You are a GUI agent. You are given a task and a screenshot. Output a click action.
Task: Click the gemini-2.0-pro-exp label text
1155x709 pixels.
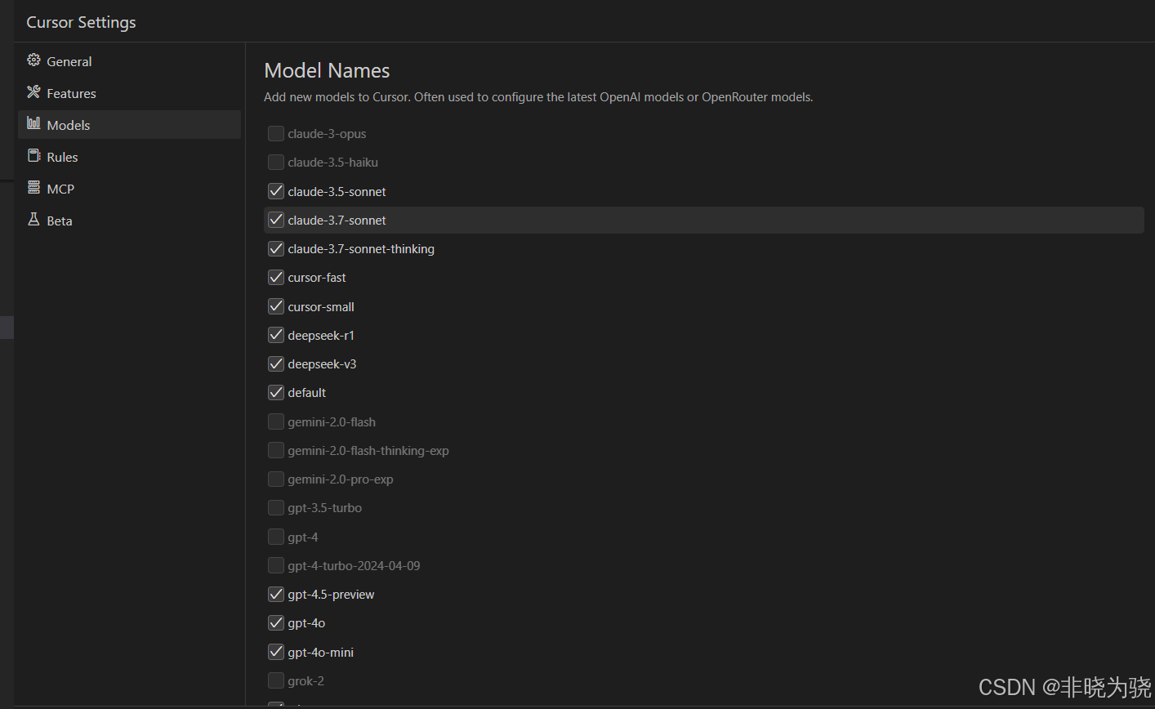341,479
